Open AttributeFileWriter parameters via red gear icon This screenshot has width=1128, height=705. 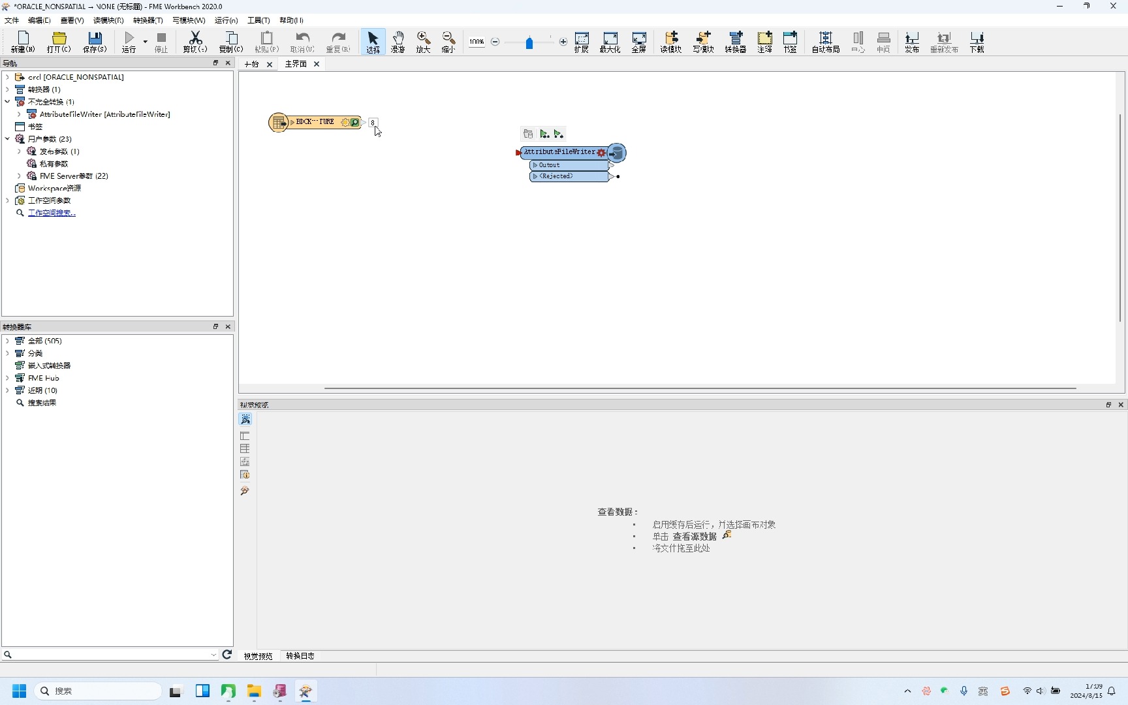[x=601, y=153]
